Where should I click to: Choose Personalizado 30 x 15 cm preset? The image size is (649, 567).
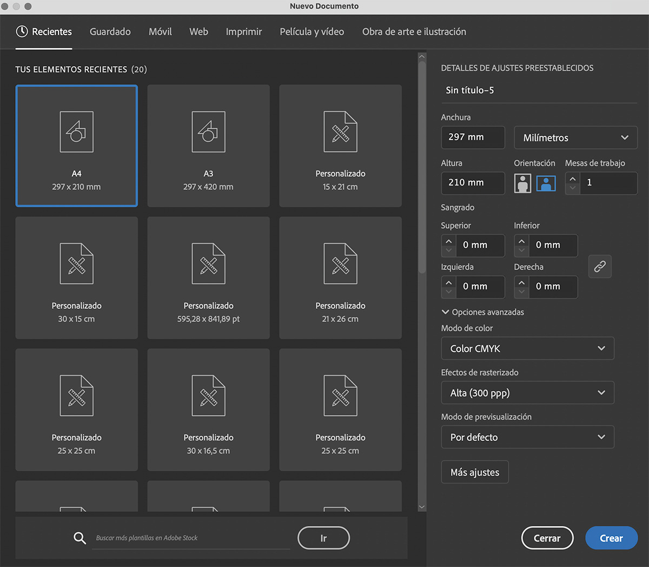[76, 278]
